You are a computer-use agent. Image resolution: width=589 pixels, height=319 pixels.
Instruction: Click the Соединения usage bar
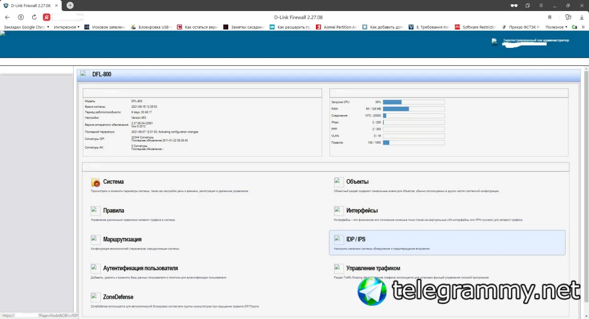[x=414, y=116]
